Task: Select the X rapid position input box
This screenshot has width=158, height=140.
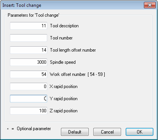Action: [29, 87]
